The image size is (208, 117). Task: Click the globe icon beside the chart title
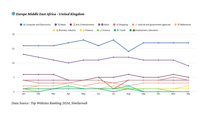(13, 14)
